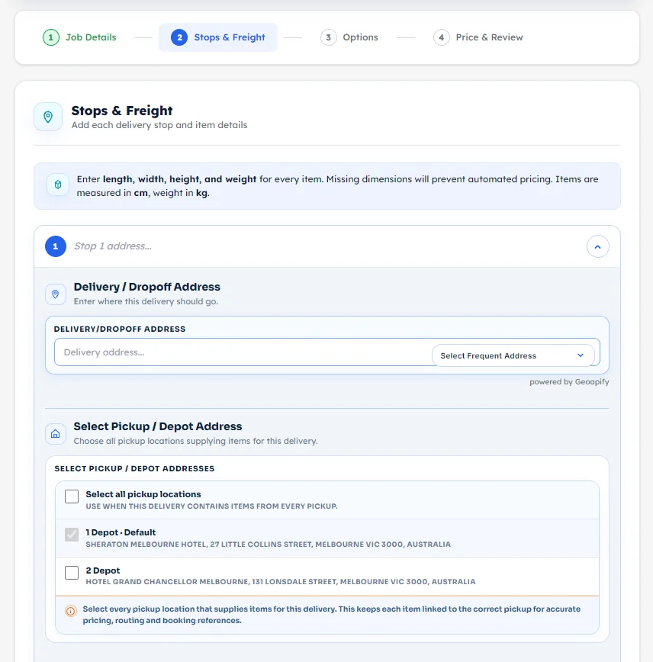Click the blue Stop 1 number badge

(56, 246)
